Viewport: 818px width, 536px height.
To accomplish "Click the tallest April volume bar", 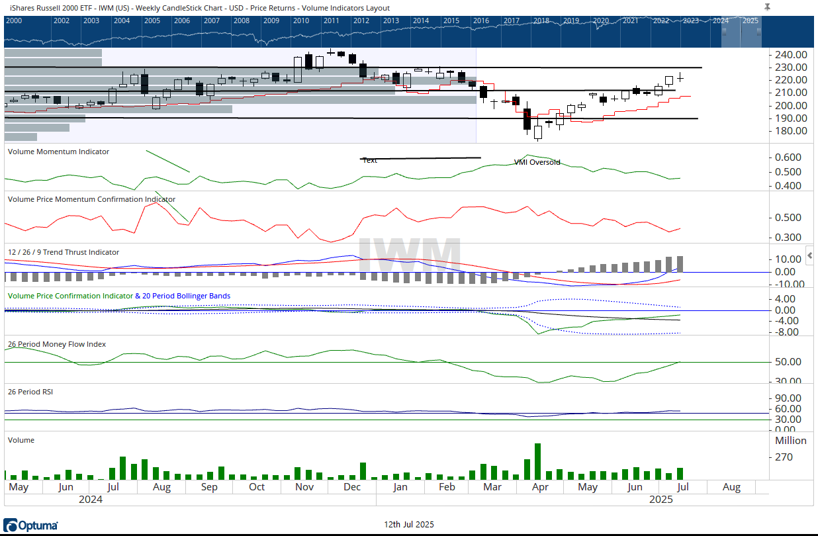I will click(538, 461).
